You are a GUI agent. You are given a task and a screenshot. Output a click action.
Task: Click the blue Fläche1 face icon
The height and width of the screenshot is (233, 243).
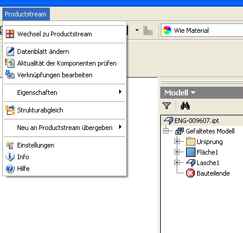tap(191, 152)
